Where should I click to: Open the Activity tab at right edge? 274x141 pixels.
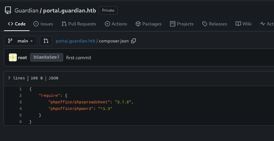267,24
